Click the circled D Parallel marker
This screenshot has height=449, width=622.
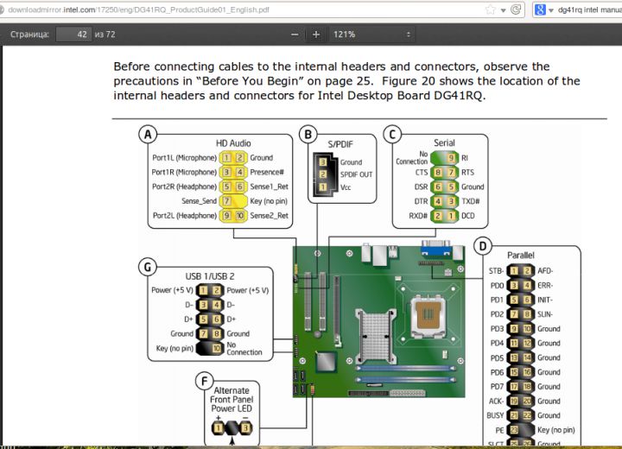(483, 247)
